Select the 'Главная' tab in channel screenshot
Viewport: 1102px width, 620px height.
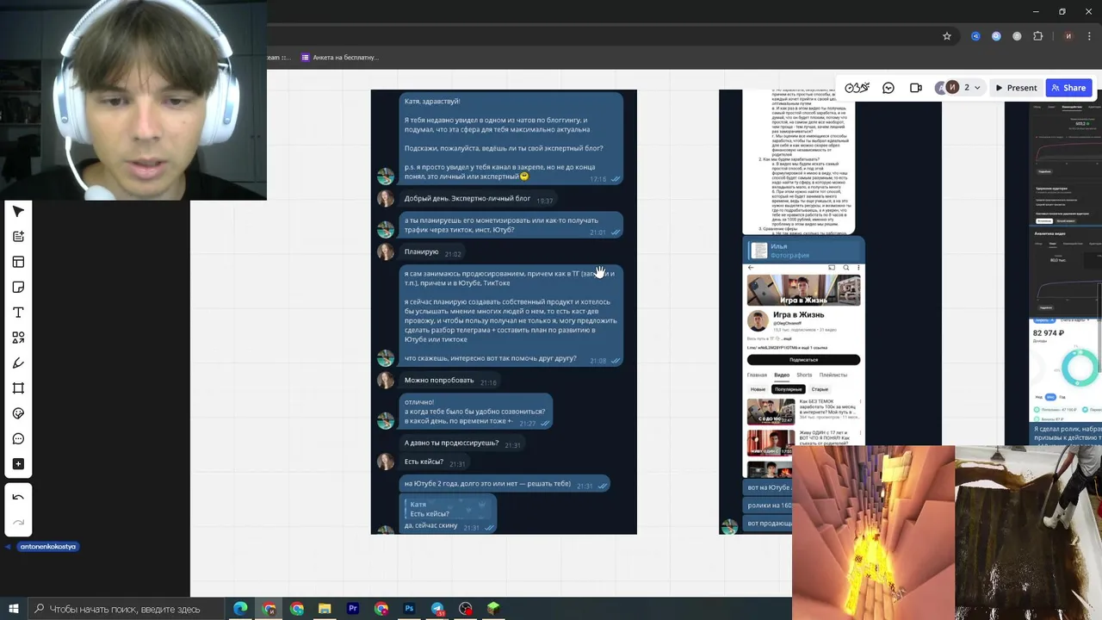[757, 375]
